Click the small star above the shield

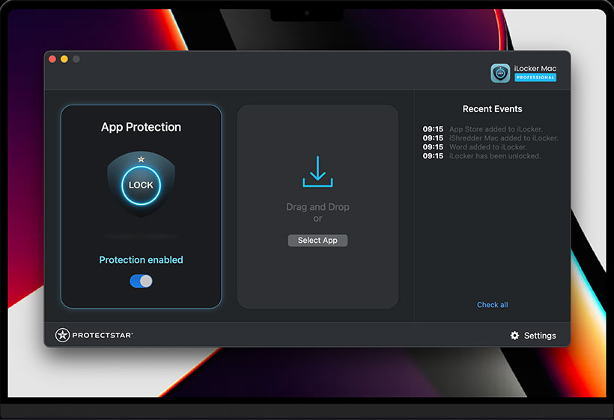(x=141, y=159)
